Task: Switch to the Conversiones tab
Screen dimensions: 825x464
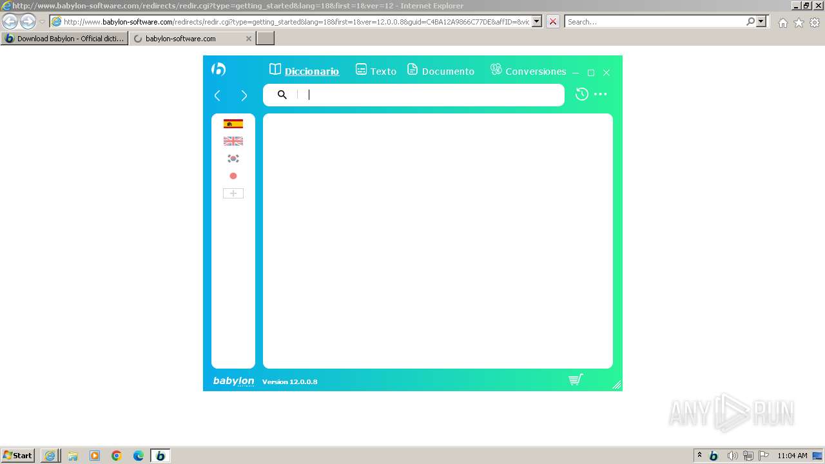Action: coord(529,71)
